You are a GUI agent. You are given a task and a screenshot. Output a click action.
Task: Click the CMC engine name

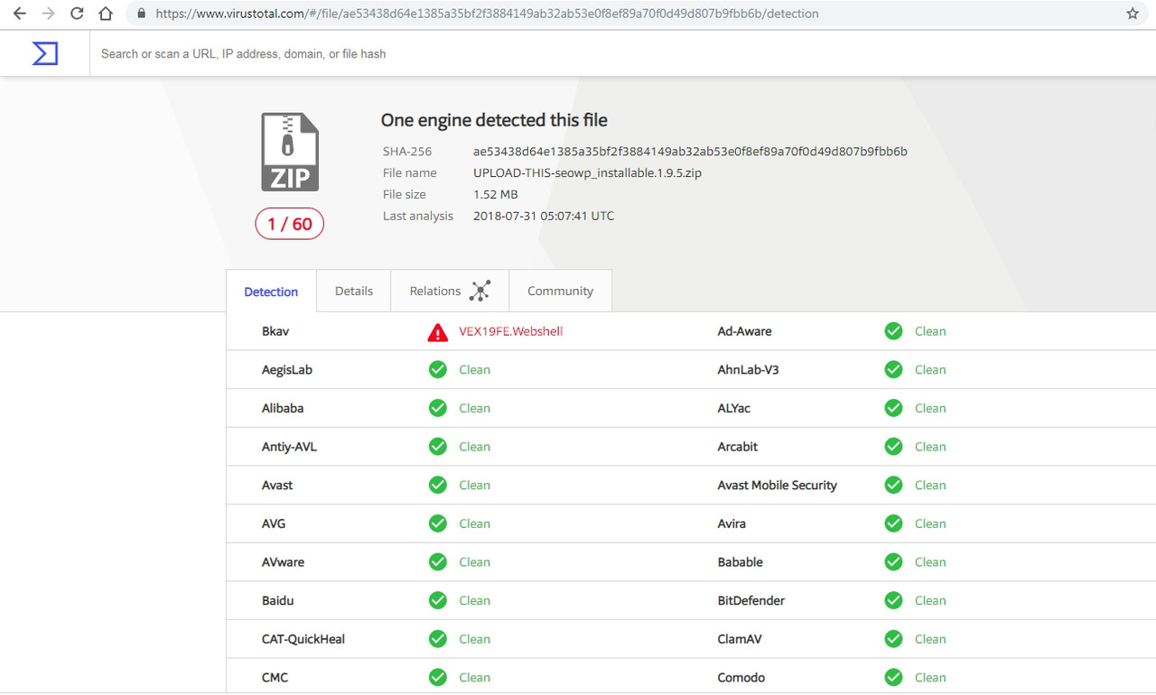(x=275, y=677)
